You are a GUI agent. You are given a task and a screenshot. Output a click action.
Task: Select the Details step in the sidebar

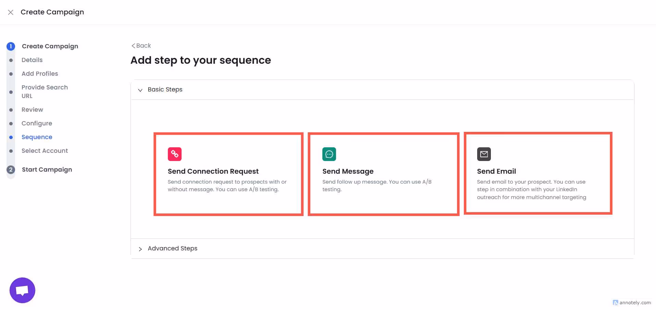(32, 60)
